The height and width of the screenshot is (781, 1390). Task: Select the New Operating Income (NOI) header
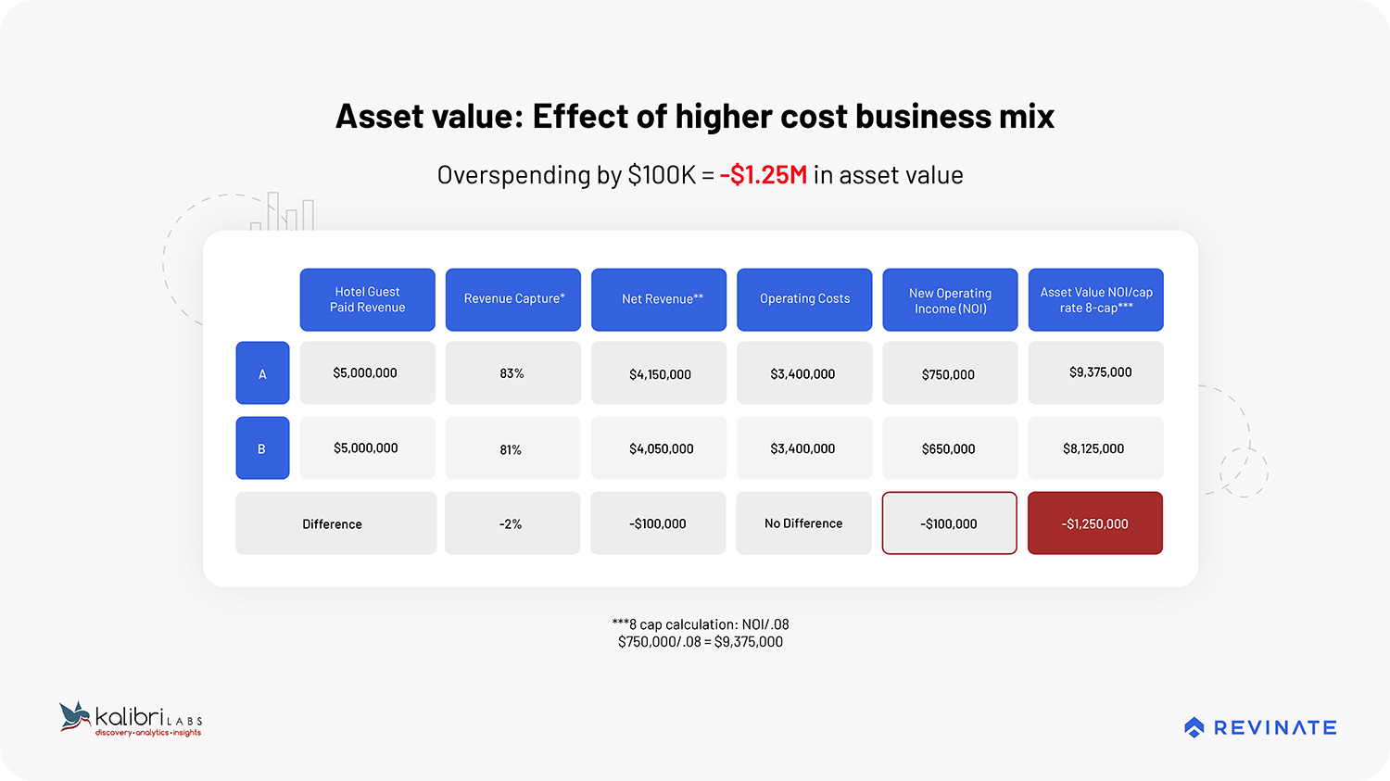950,299
